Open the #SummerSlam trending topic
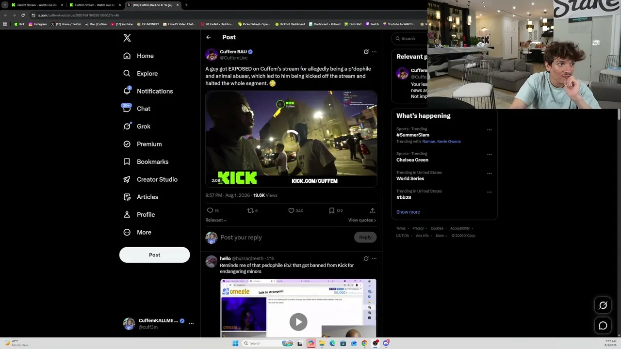 click(x=413, y=135)
